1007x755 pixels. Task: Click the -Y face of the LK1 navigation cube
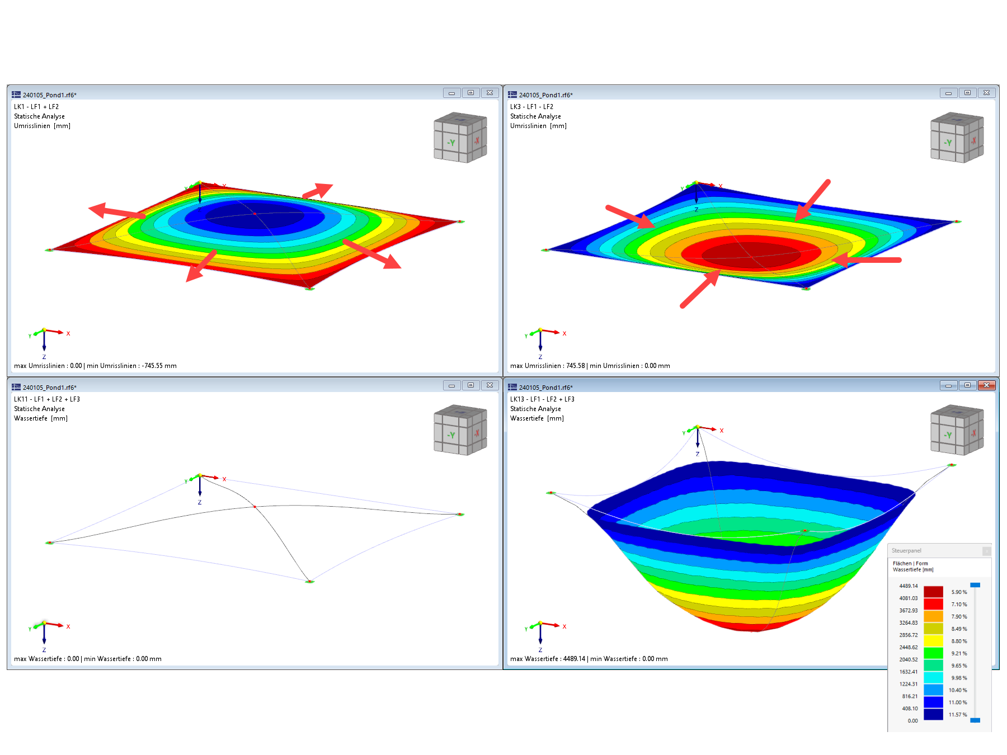click(x=451, y=143)
